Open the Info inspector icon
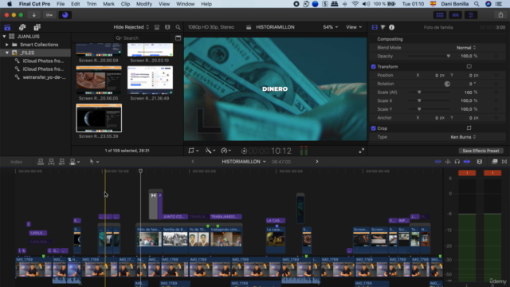Screen dimensions: 510x287 pyautogui.click(x=391, y=27)
